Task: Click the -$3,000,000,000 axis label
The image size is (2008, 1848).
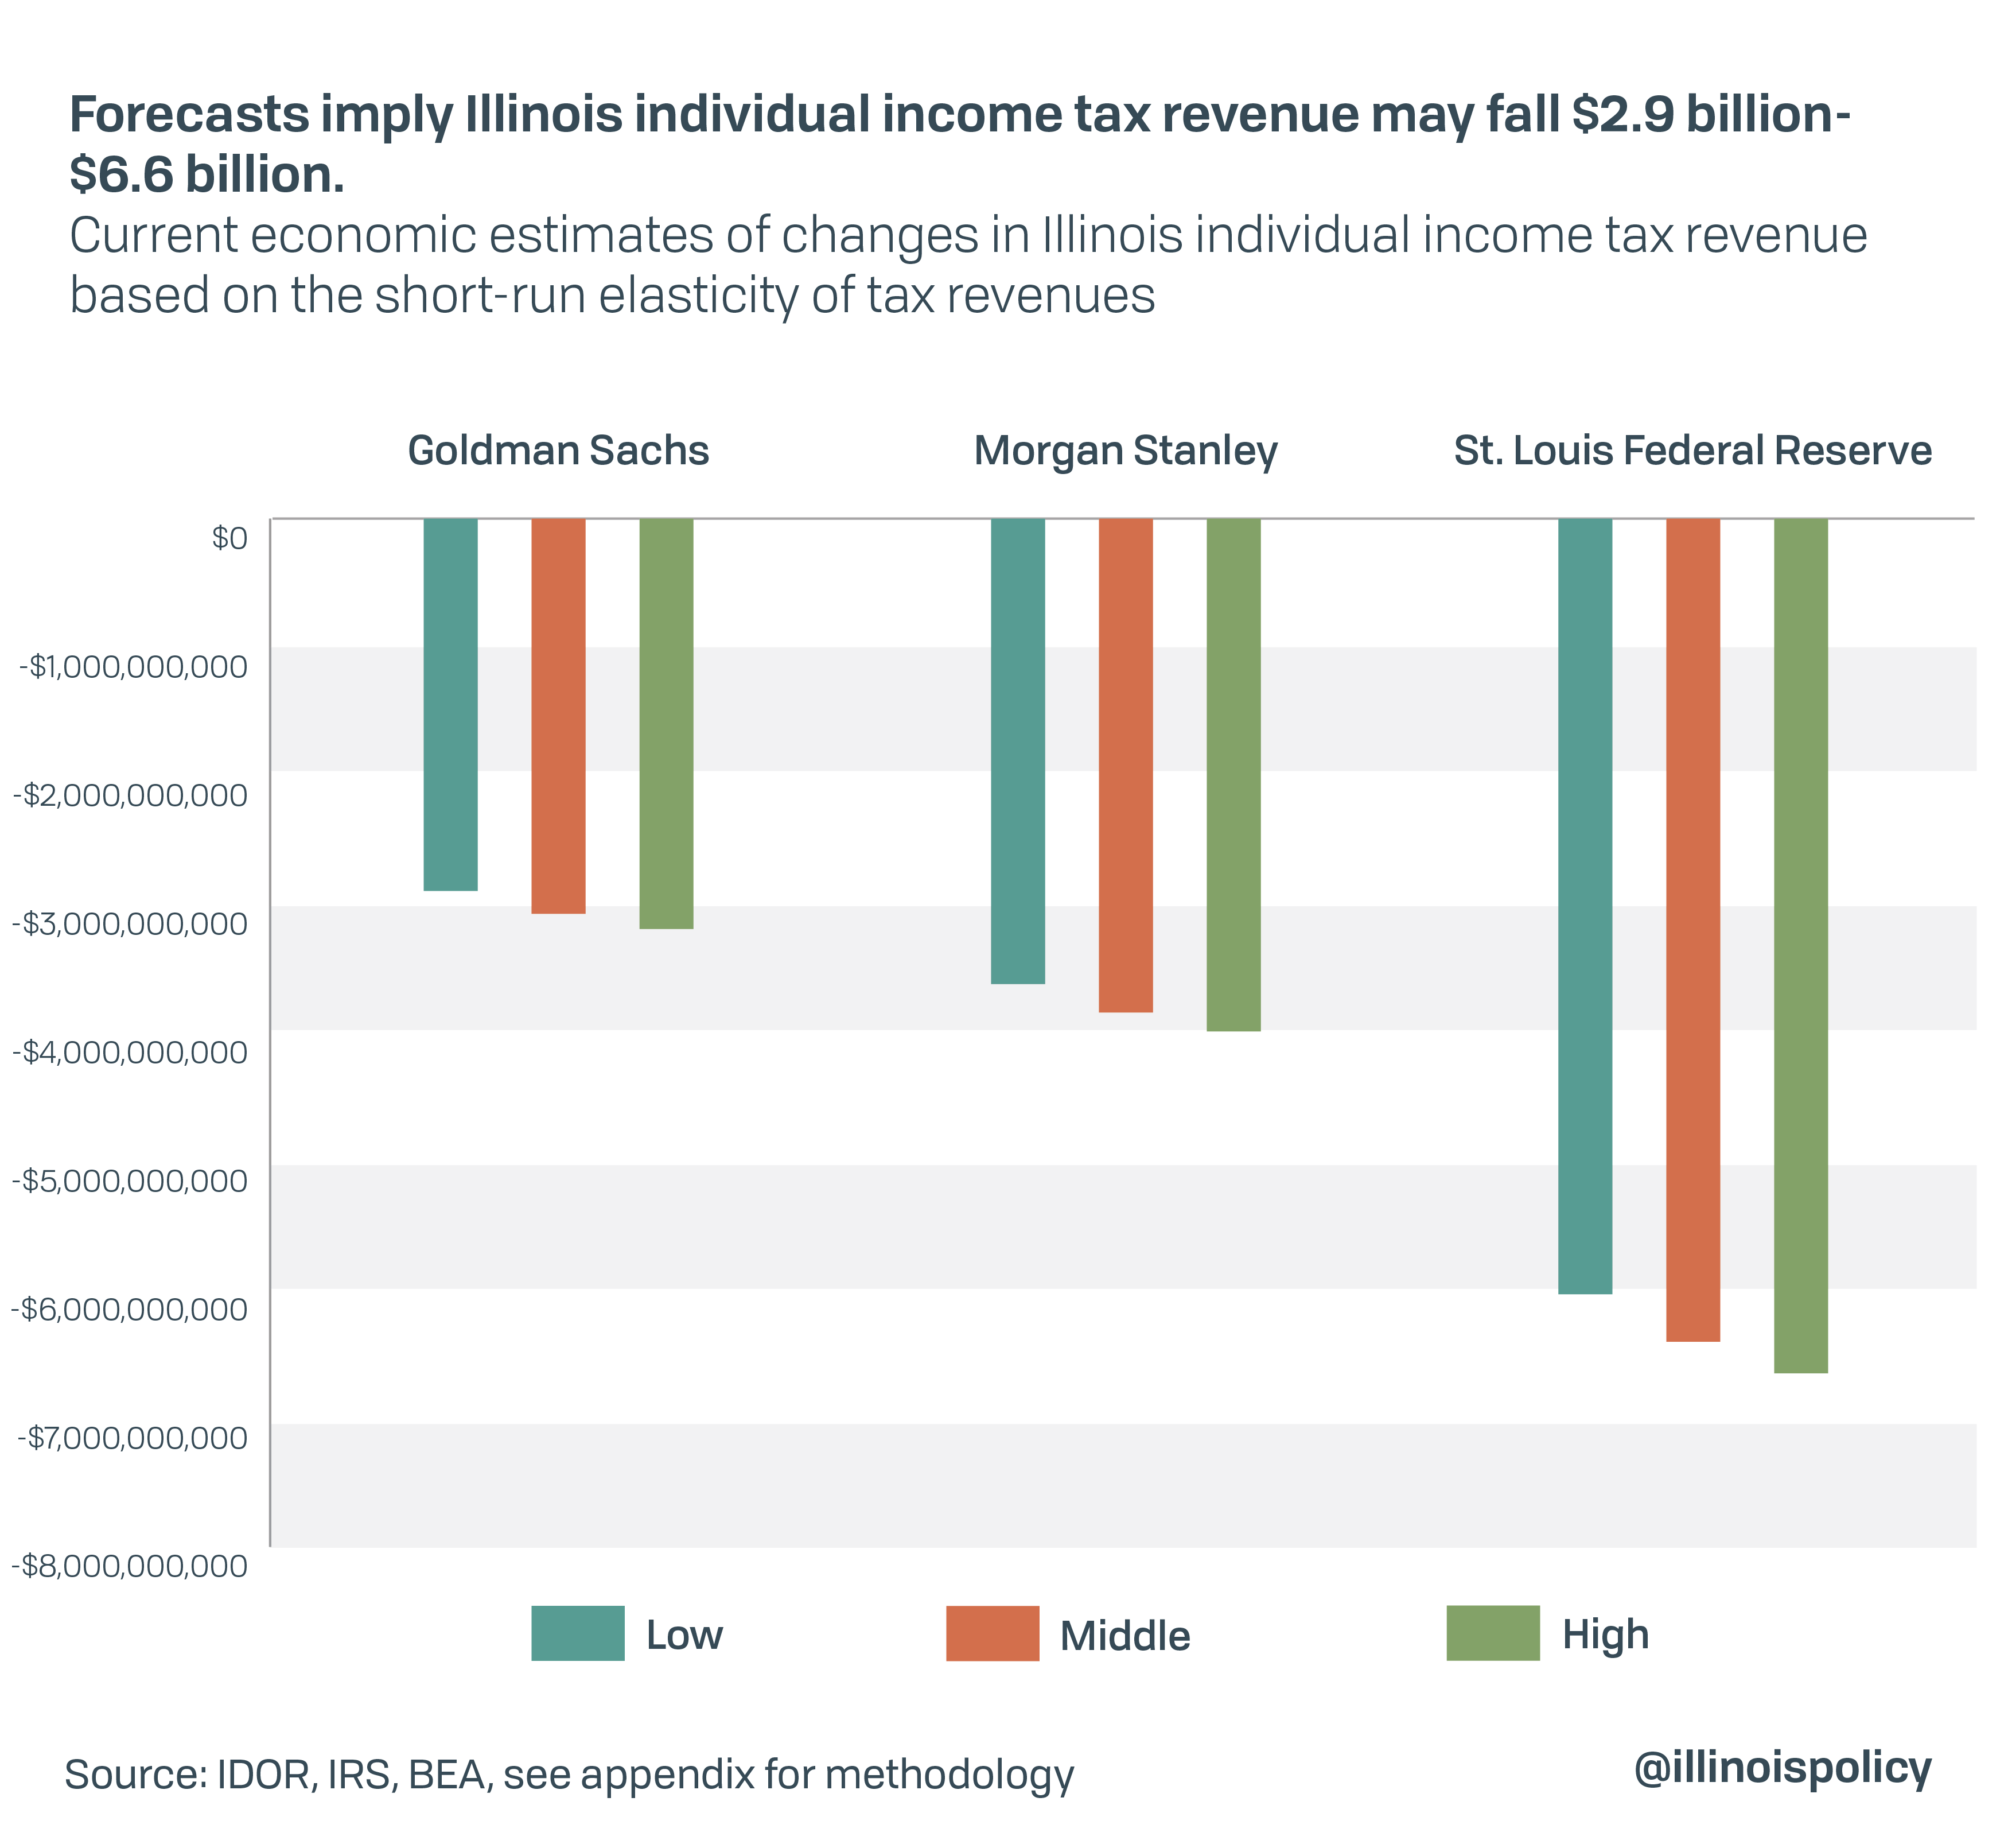Action: point(130,924)
